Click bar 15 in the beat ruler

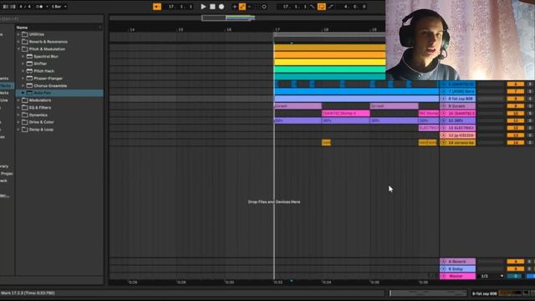pyautogui.click(x=181, y=30)
